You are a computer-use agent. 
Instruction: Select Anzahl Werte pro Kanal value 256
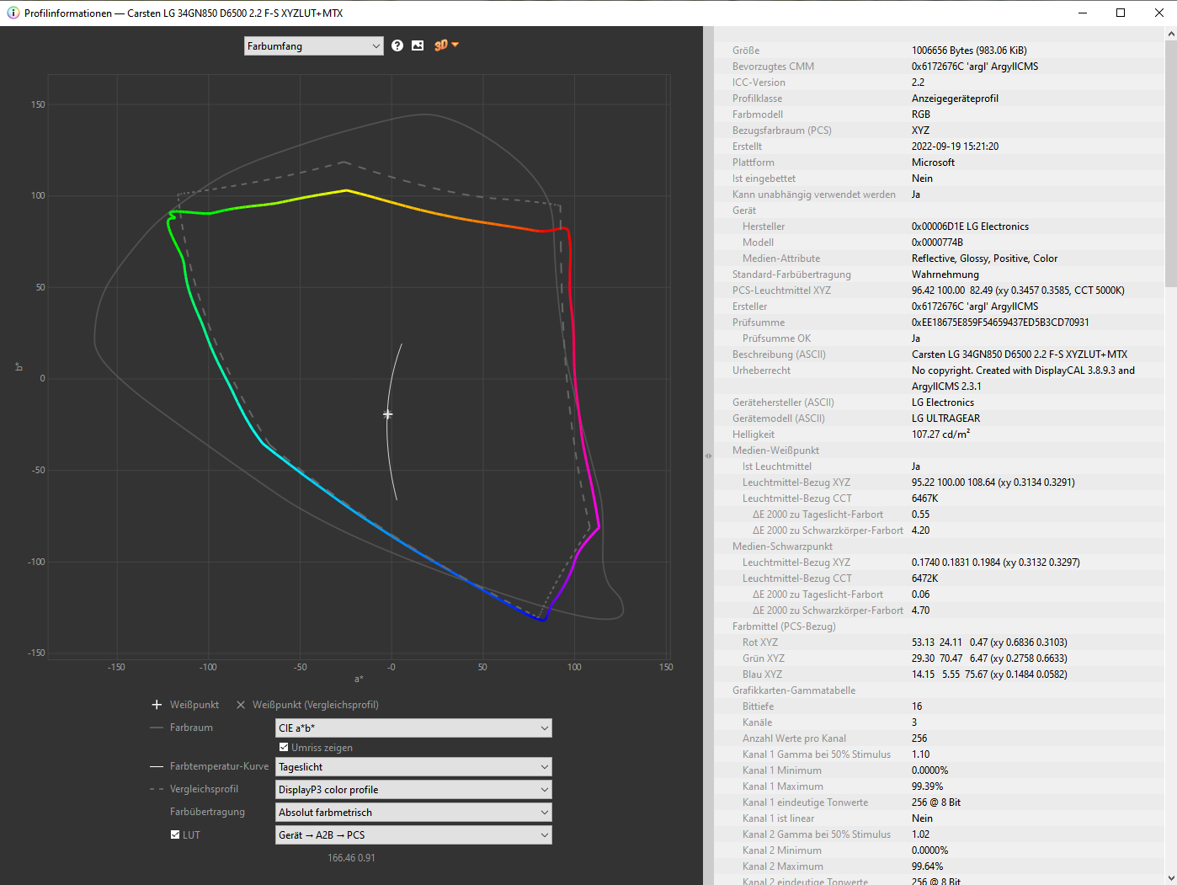920,738
